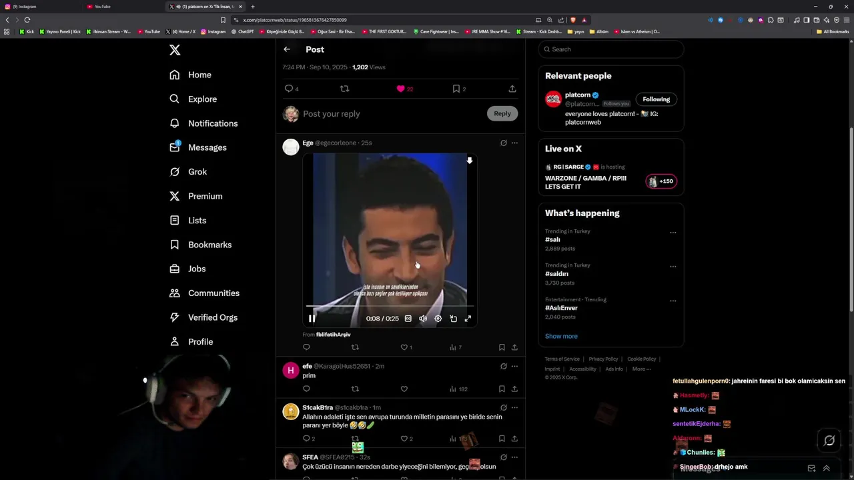View analytics with 182 on efe's reply

coord(458,389)
